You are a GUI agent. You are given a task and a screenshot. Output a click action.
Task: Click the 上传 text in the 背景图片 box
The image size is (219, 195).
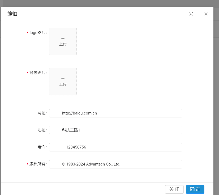point(63,84)
